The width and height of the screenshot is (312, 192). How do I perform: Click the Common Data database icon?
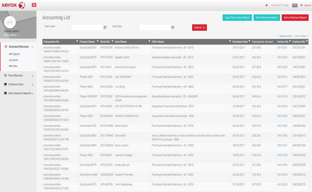(x=5, y=84)
